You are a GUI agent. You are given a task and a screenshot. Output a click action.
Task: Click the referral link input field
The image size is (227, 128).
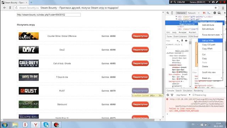(49, 15)
